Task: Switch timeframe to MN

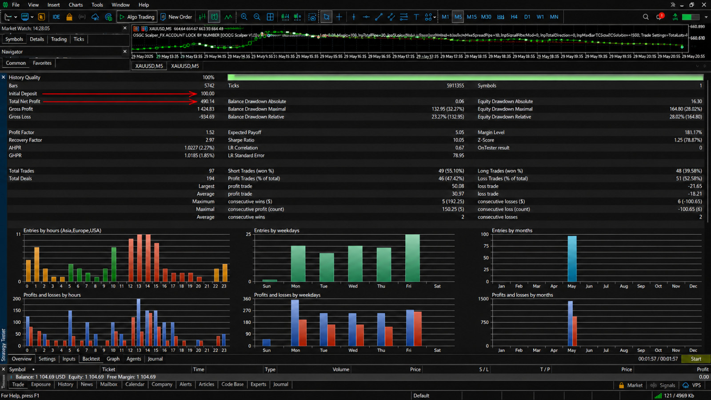Action: 554,17
